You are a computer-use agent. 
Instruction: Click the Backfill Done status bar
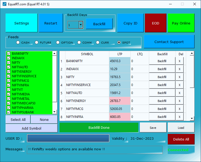click(99, 127)
